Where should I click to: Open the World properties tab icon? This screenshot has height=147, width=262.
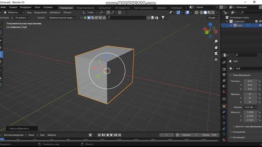coord(224,92)
